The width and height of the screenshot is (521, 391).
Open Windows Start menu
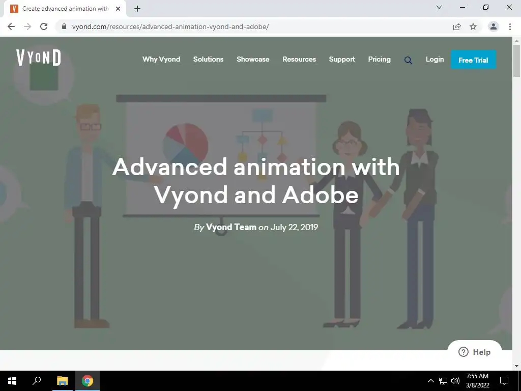12,381
